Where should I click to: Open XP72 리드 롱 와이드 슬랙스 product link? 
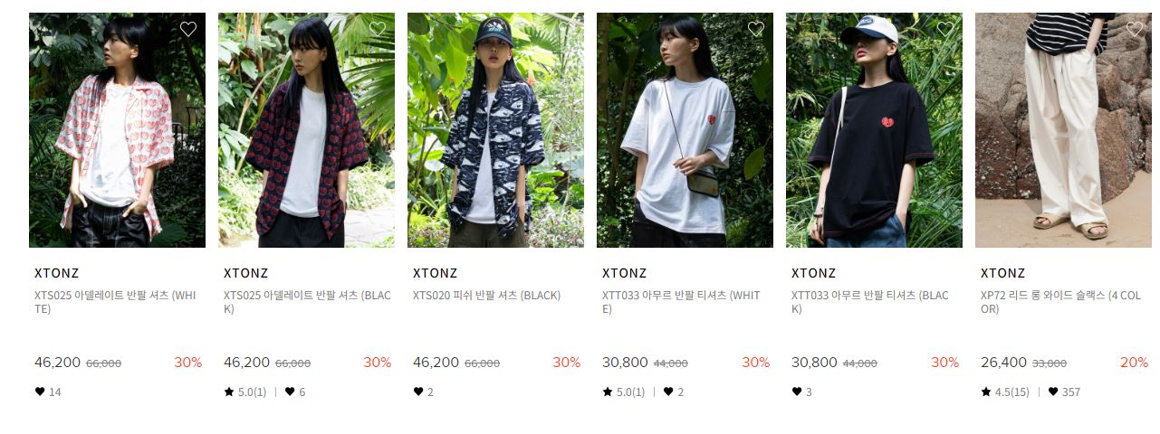click(x=1060, y=302)
